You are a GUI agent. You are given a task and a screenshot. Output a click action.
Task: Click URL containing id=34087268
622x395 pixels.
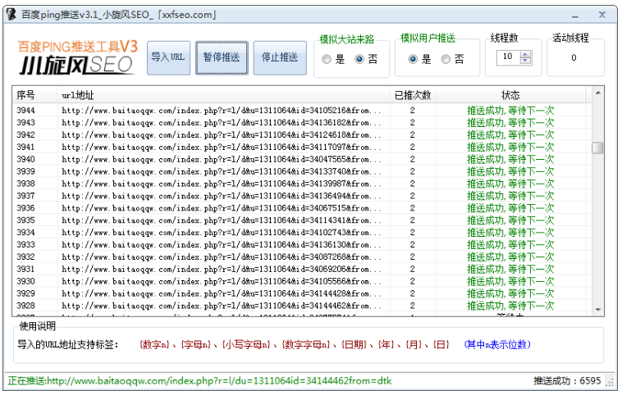click(222, 257)
